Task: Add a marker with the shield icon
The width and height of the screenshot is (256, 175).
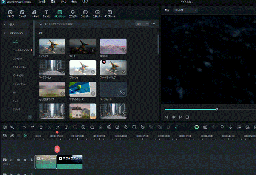Action: point(222,127)
